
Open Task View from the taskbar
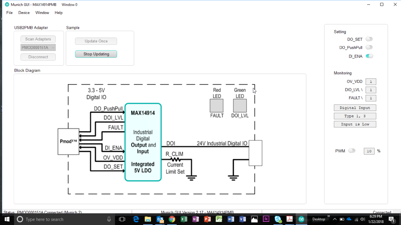tap(122, 219)
